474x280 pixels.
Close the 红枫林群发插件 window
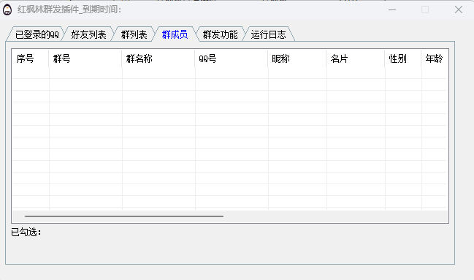pyautogui.click(x=458, y=10)
